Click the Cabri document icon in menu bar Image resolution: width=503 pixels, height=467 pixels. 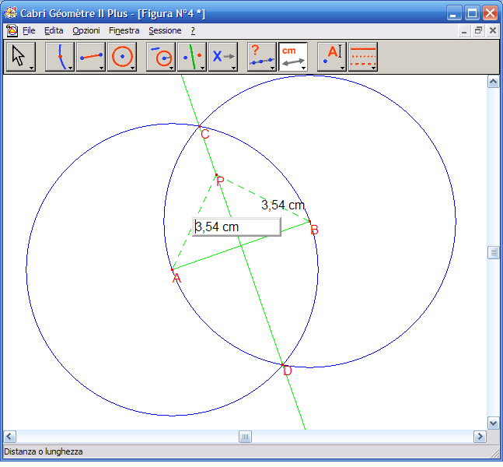tap(12, 31)
